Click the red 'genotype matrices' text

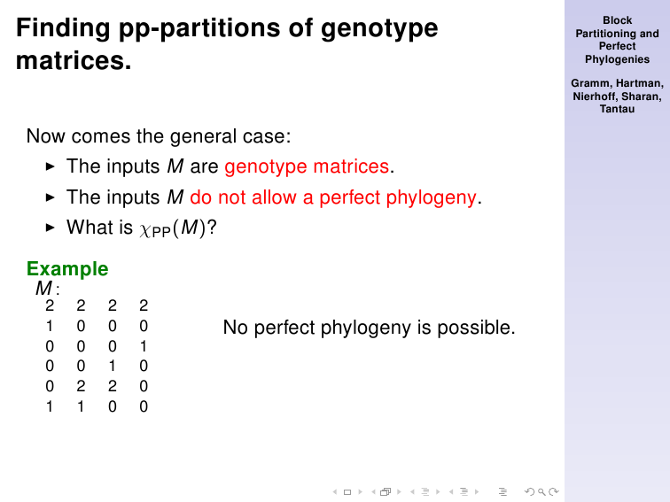pos(307,166)
